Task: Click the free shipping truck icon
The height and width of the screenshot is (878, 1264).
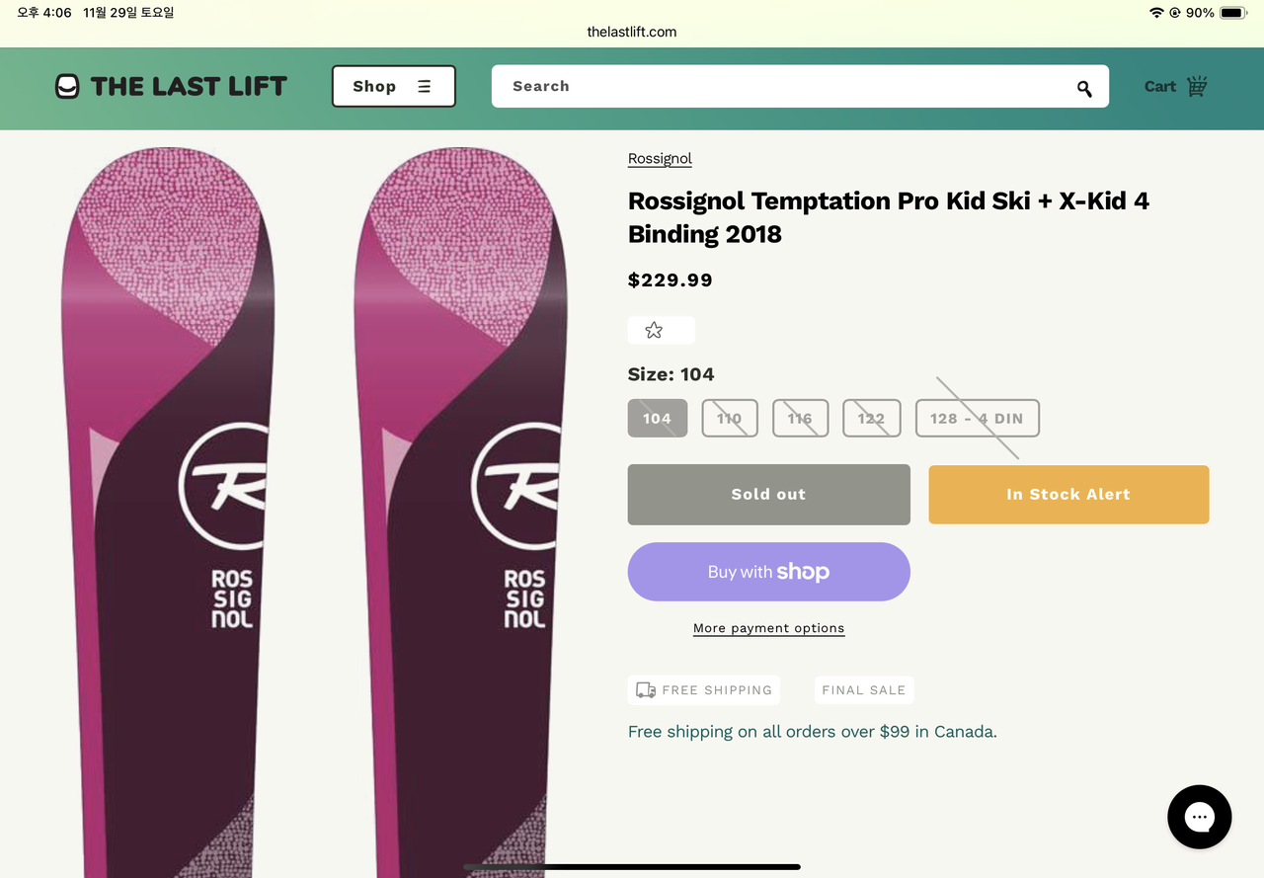Action: 646,690
